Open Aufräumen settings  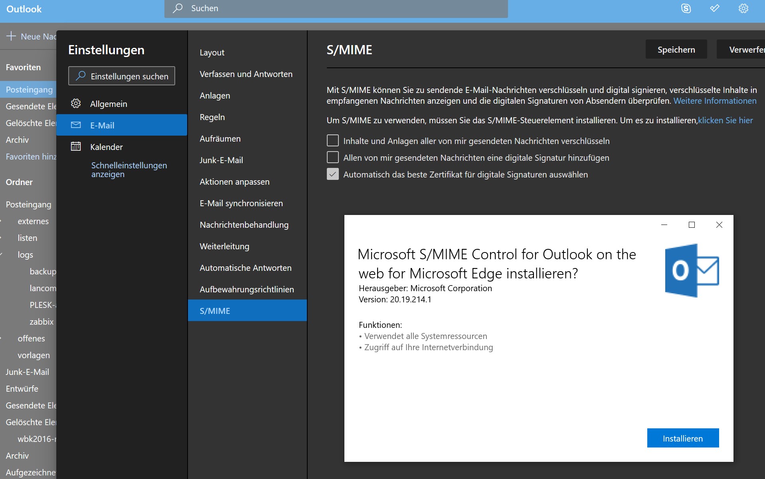(x=247, y=138)
